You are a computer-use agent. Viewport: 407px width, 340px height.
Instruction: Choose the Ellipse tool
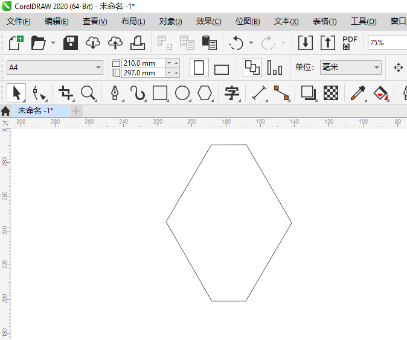coord(182,93)
